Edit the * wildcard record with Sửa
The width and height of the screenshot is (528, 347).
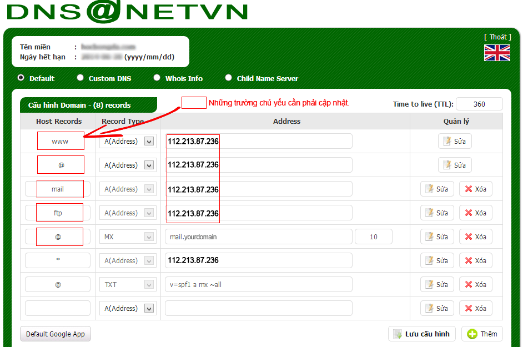437,260
